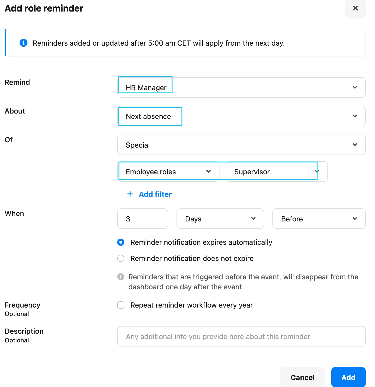Click chevron arrow in HR Manager field

[x=355, y=87]
